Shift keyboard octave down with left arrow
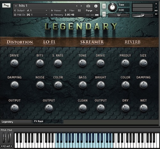 2,146
